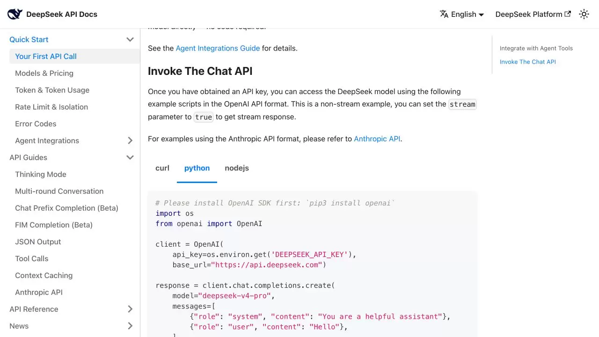This screenshot has height=337, width=599.
Task: Switch to the curl code tab
Action: point(162,168)
